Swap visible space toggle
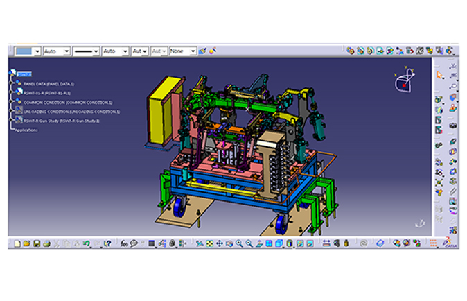 click(310, 243)
